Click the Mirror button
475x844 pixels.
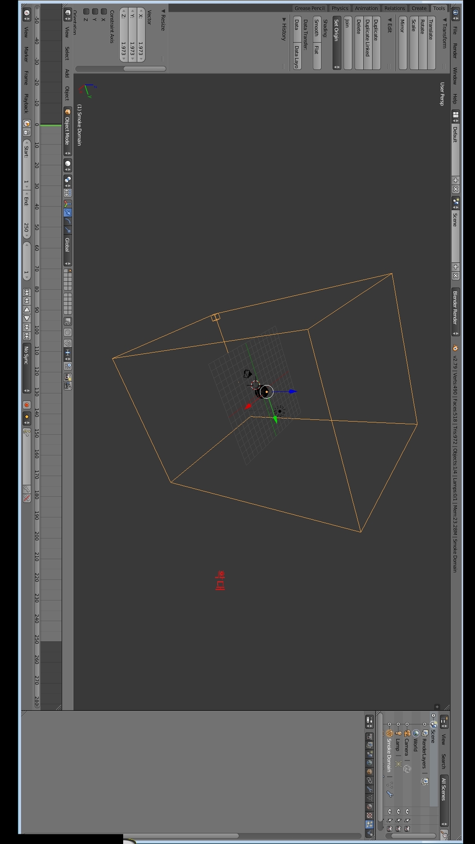coord(403,44)
